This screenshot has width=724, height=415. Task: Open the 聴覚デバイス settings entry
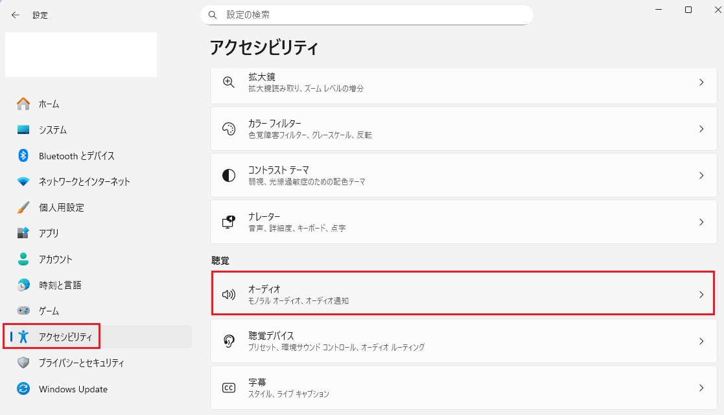pos(454,341)
